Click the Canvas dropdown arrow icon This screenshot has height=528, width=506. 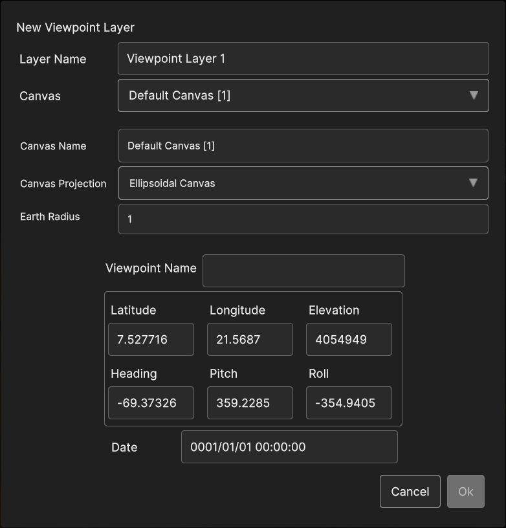coord(474,96)
